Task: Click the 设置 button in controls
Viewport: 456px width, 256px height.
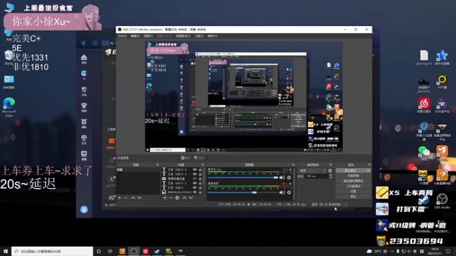Action: 353,191
